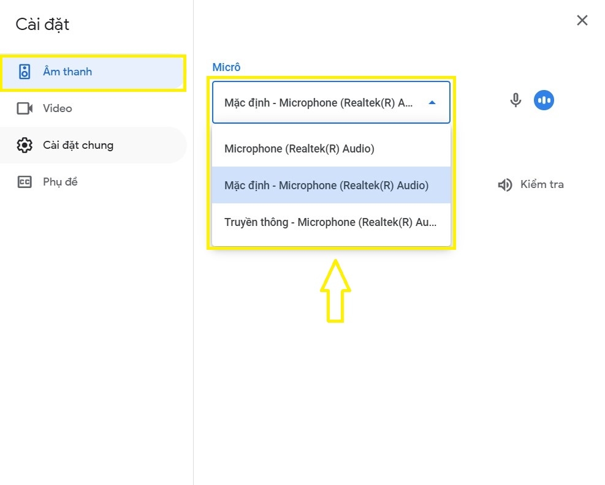Screen dimensions: 605x485
Task: Choose Mặc định - Microphone (Realtek(R) Audio) option
Action: 331,186
